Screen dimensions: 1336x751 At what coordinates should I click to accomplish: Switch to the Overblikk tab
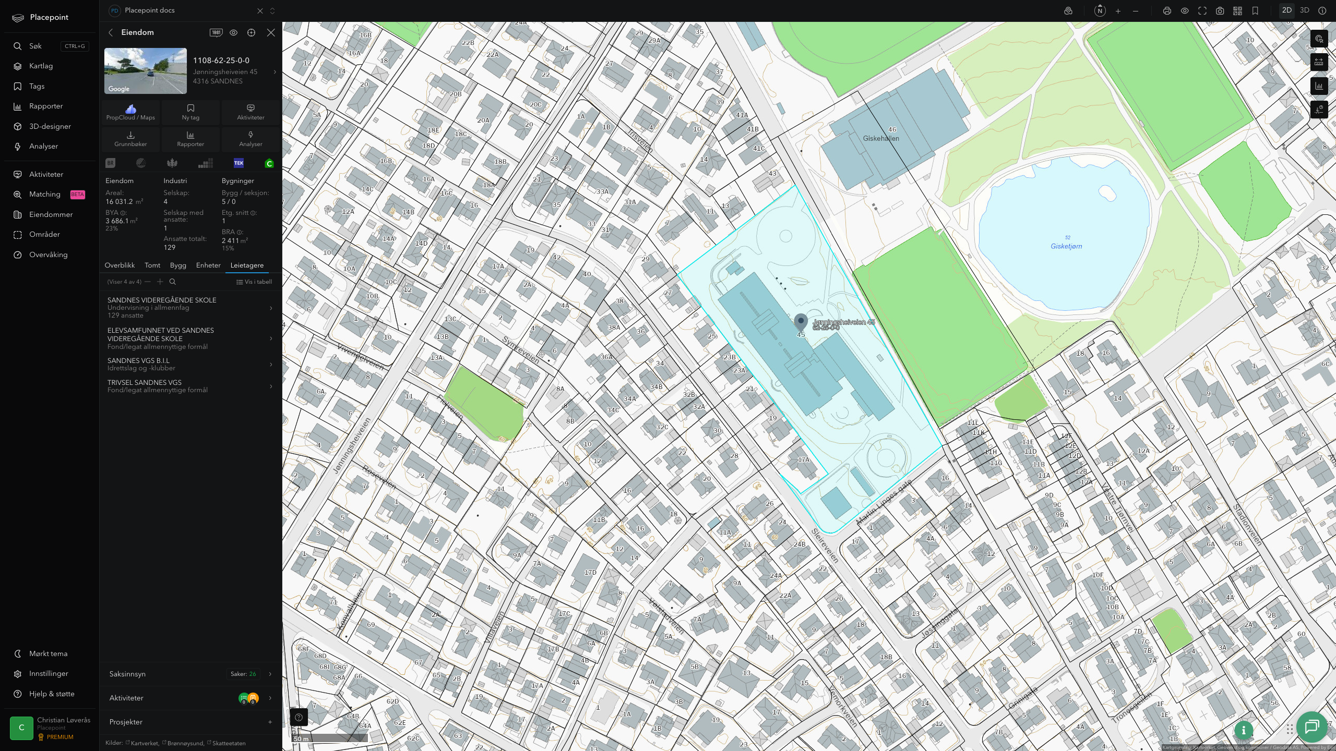tap(120, 265)
